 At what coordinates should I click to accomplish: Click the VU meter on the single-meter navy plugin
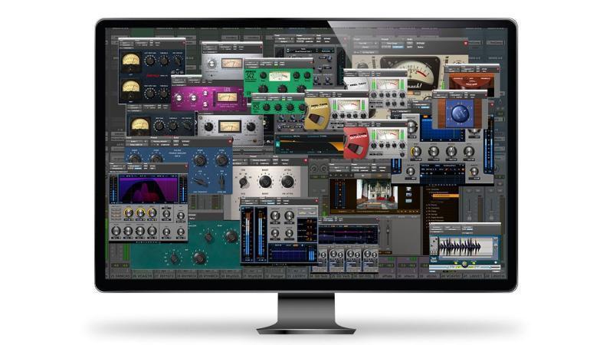(140, 125)
